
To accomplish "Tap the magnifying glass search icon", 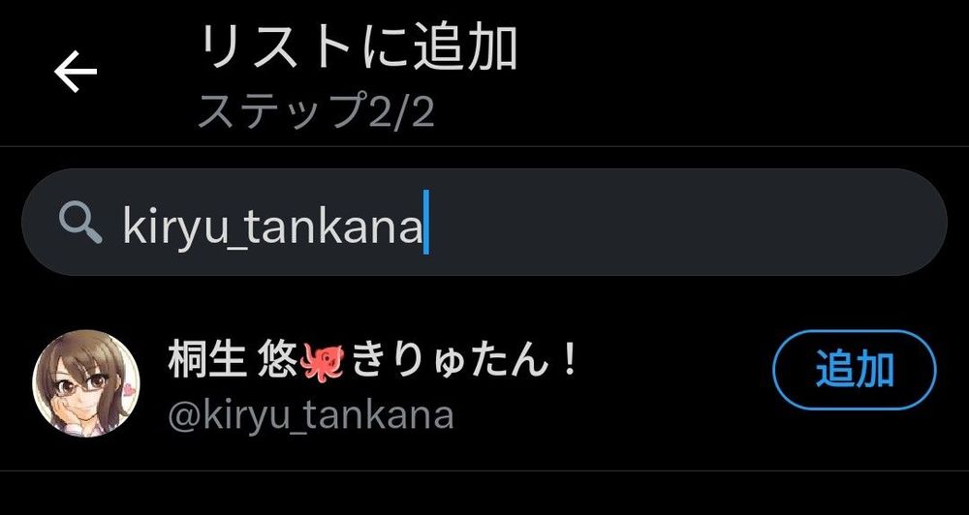I will click(x=80, y=223).
